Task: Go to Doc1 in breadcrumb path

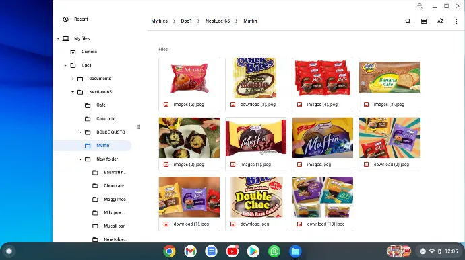Action: (186, 21)
